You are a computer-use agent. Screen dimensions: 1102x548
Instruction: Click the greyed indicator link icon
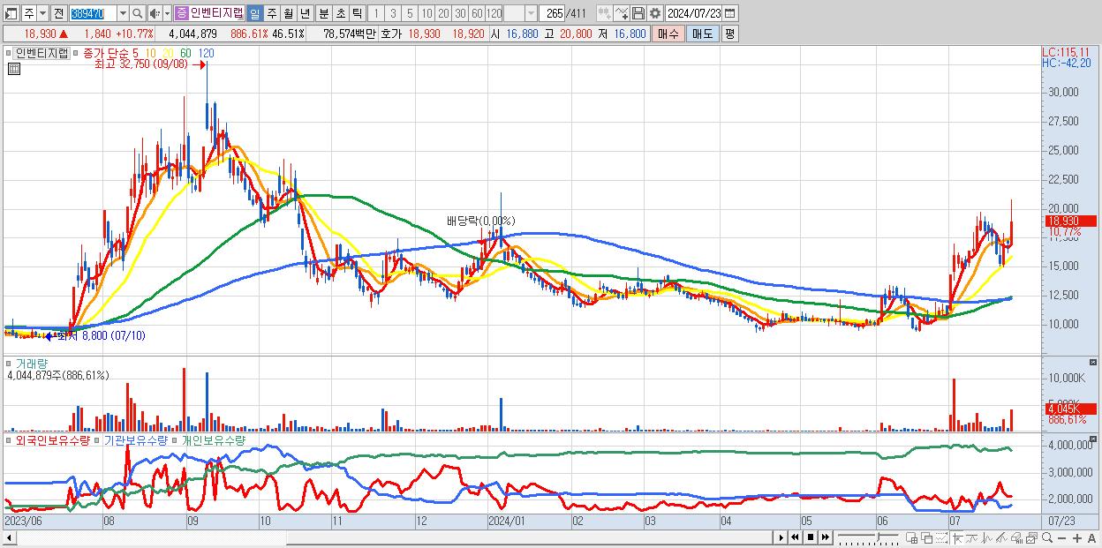(x=606, y=13)
